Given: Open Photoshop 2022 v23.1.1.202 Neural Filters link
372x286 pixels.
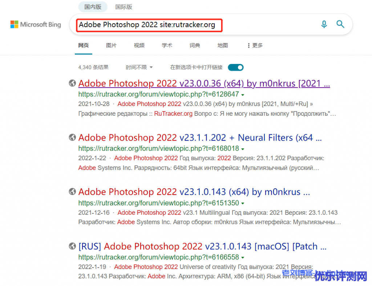Looking at the screenshot, I should pyautogui.click(x=200, y=138).
